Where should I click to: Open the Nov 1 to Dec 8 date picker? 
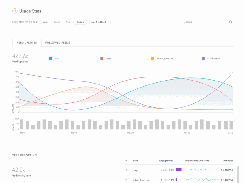[x=98, y=22]
